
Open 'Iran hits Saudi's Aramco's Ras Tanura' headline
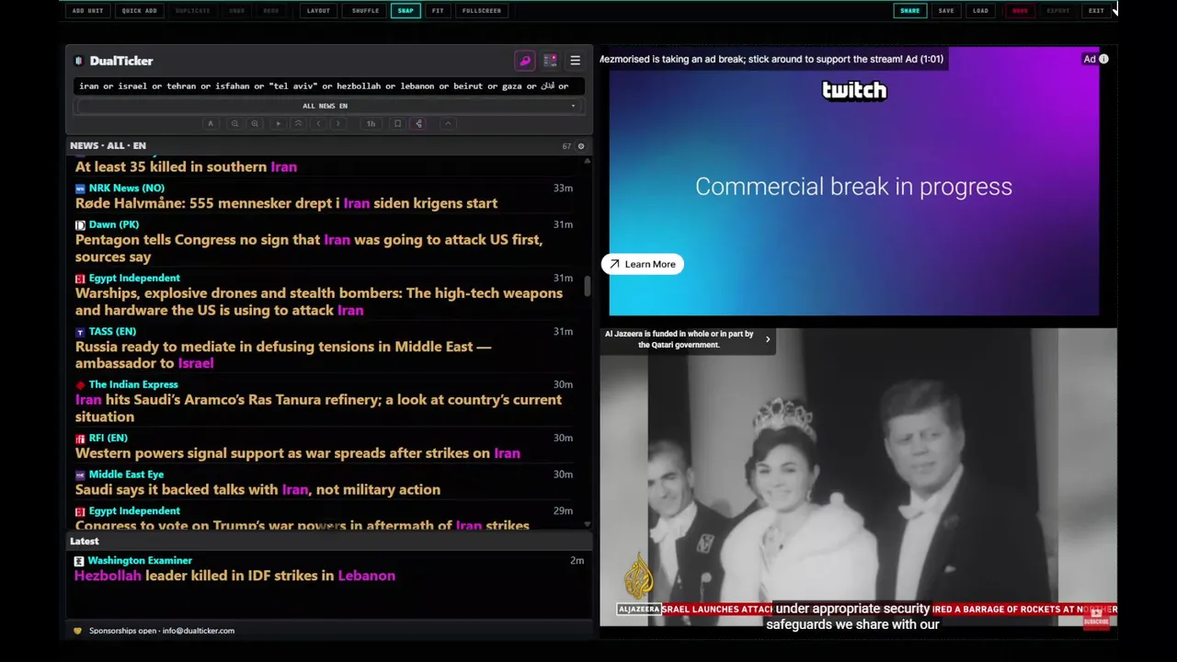318,408
